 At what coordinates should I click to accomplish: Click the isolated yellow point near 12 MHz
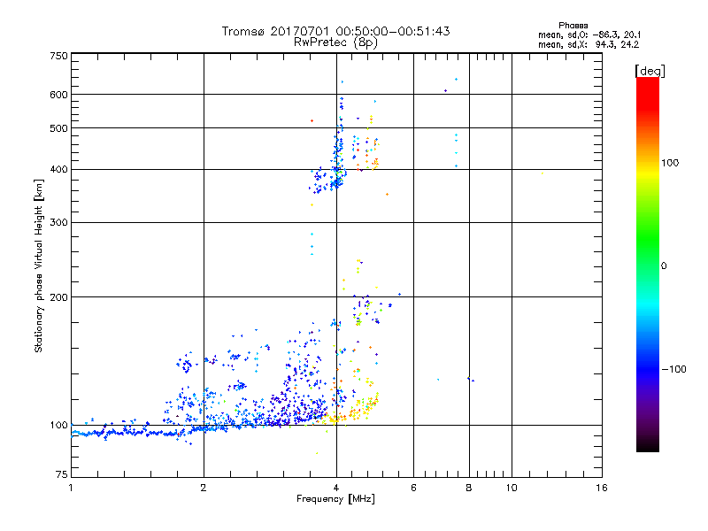[x=543, y=173]
